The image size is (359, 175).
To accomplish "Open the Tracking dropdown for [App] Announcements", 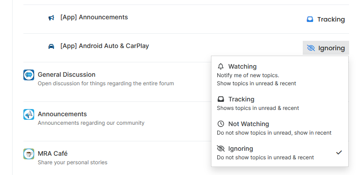I will [x=326, y=19].
